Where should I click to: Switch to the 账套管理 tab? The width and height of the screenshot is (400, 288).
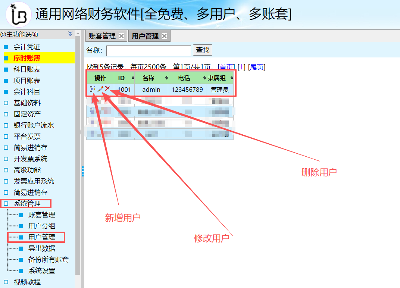click(102, 36)
